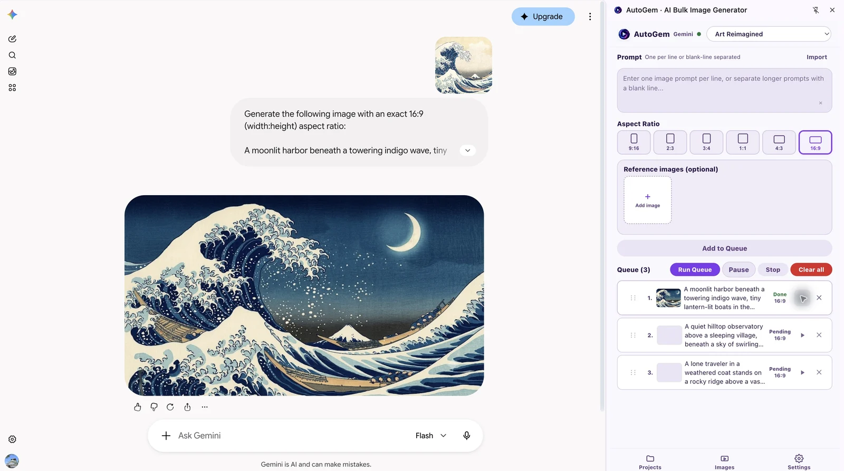Start a new chat with the pencil icon

(x=12, y=39)
